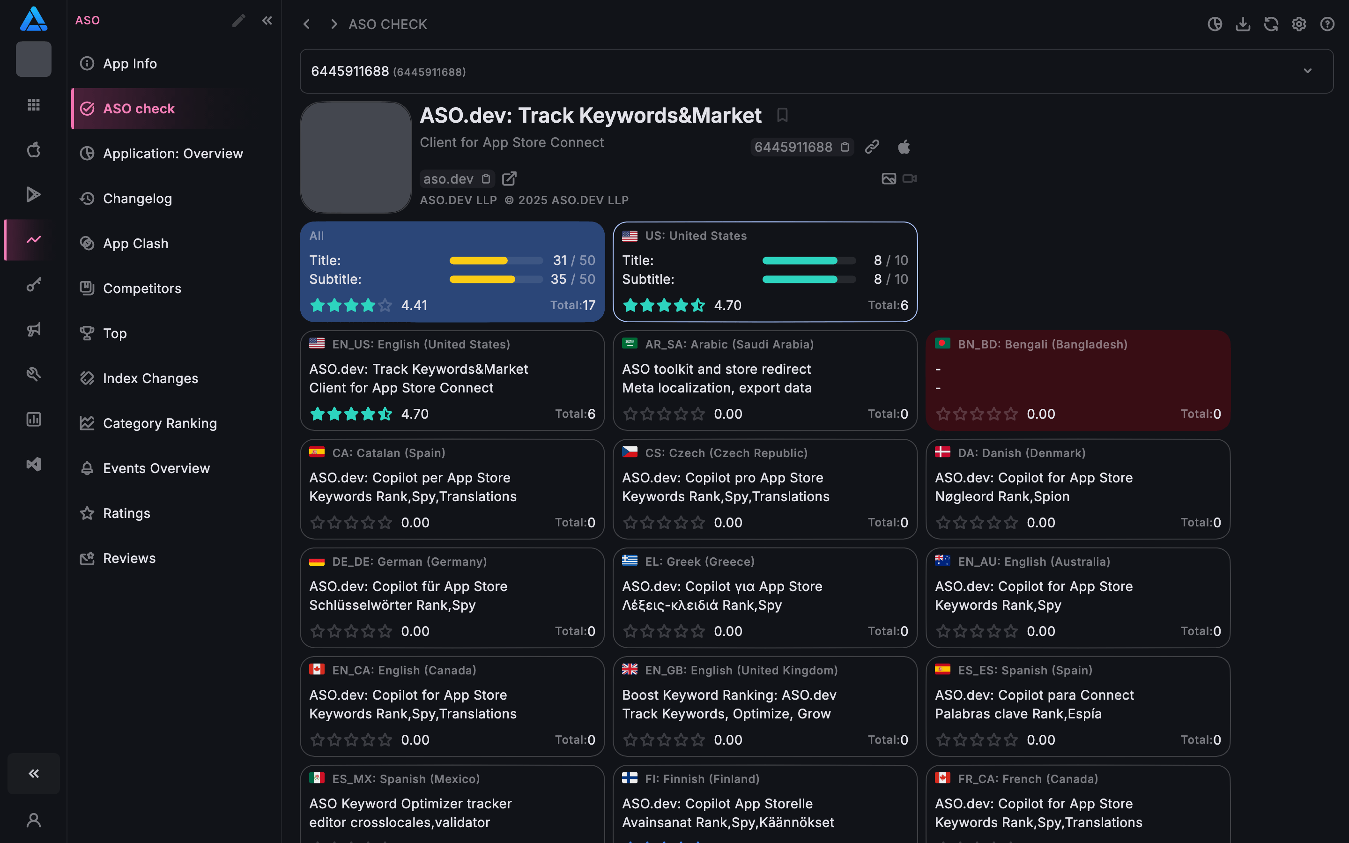Select the Google Play icon in left rail
Screen dimensions: 1349x843
33,194
